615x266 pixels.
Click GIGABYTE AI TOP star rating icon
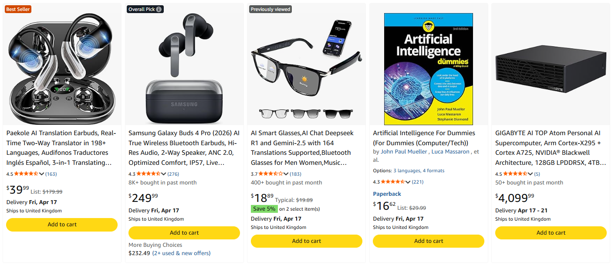(515, 174)
